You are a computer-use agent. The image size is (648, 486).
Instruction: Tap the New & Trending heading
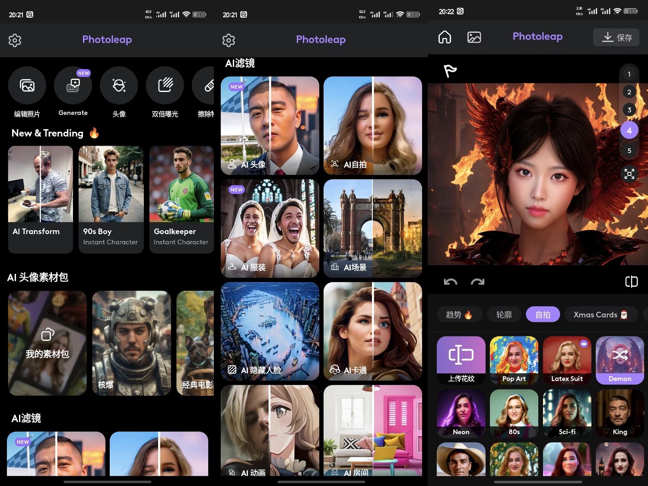click(55, 133)
